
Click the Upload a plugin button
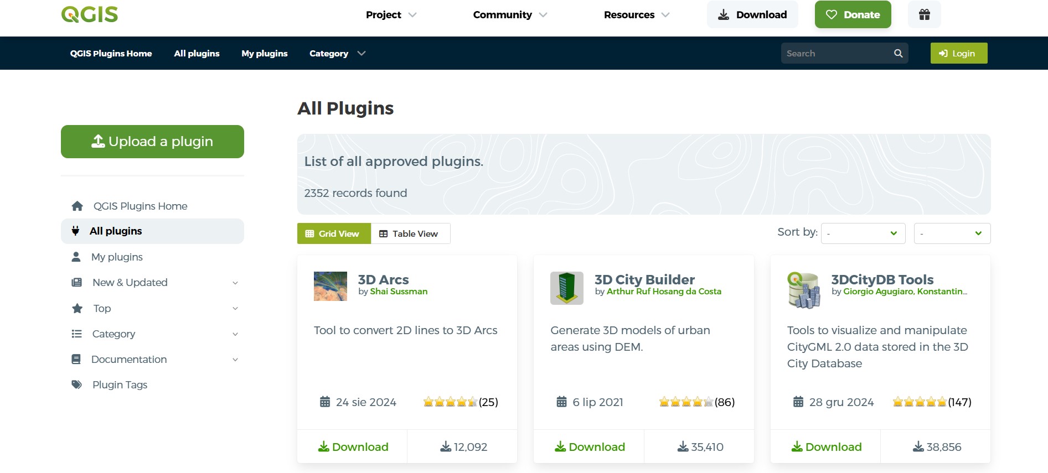(152, 142)
